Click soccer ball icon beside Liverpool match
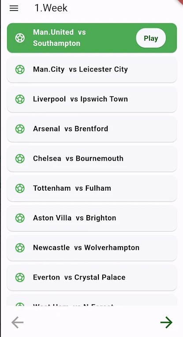The image size is (183, 337). tap(20, 99)
